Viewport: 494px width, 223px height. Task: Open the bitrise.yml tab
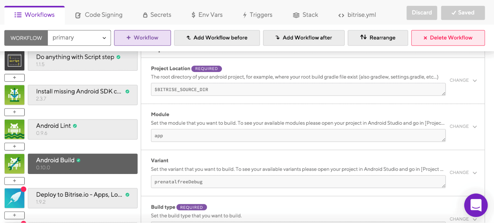pyautogui.click(x=357, y=15)
